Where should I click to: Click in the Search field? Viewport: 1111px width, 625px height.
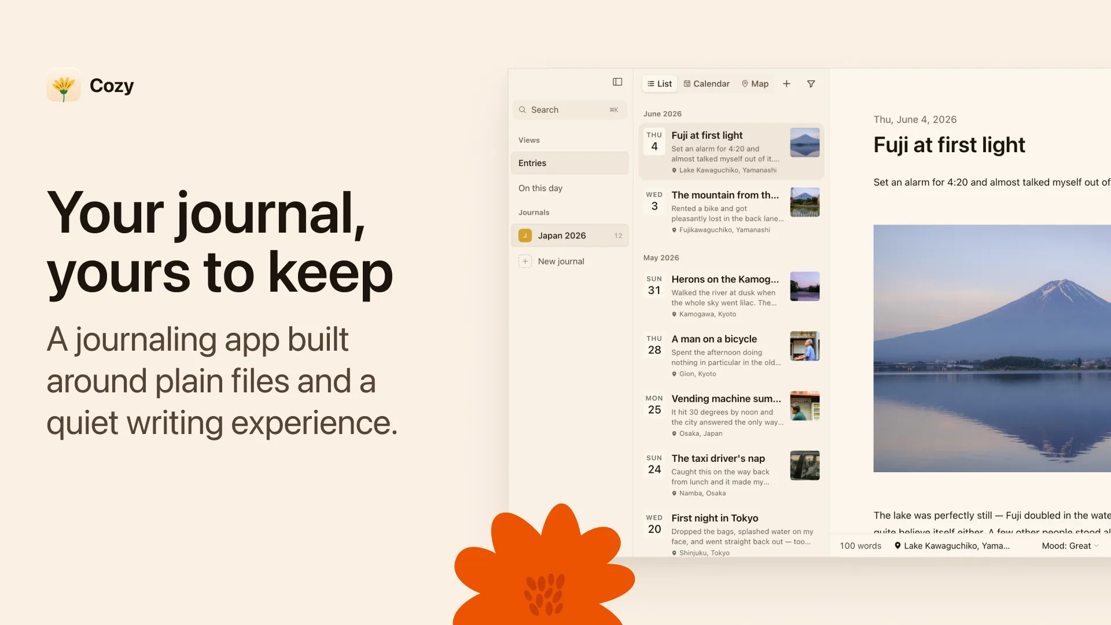[570, 110]
